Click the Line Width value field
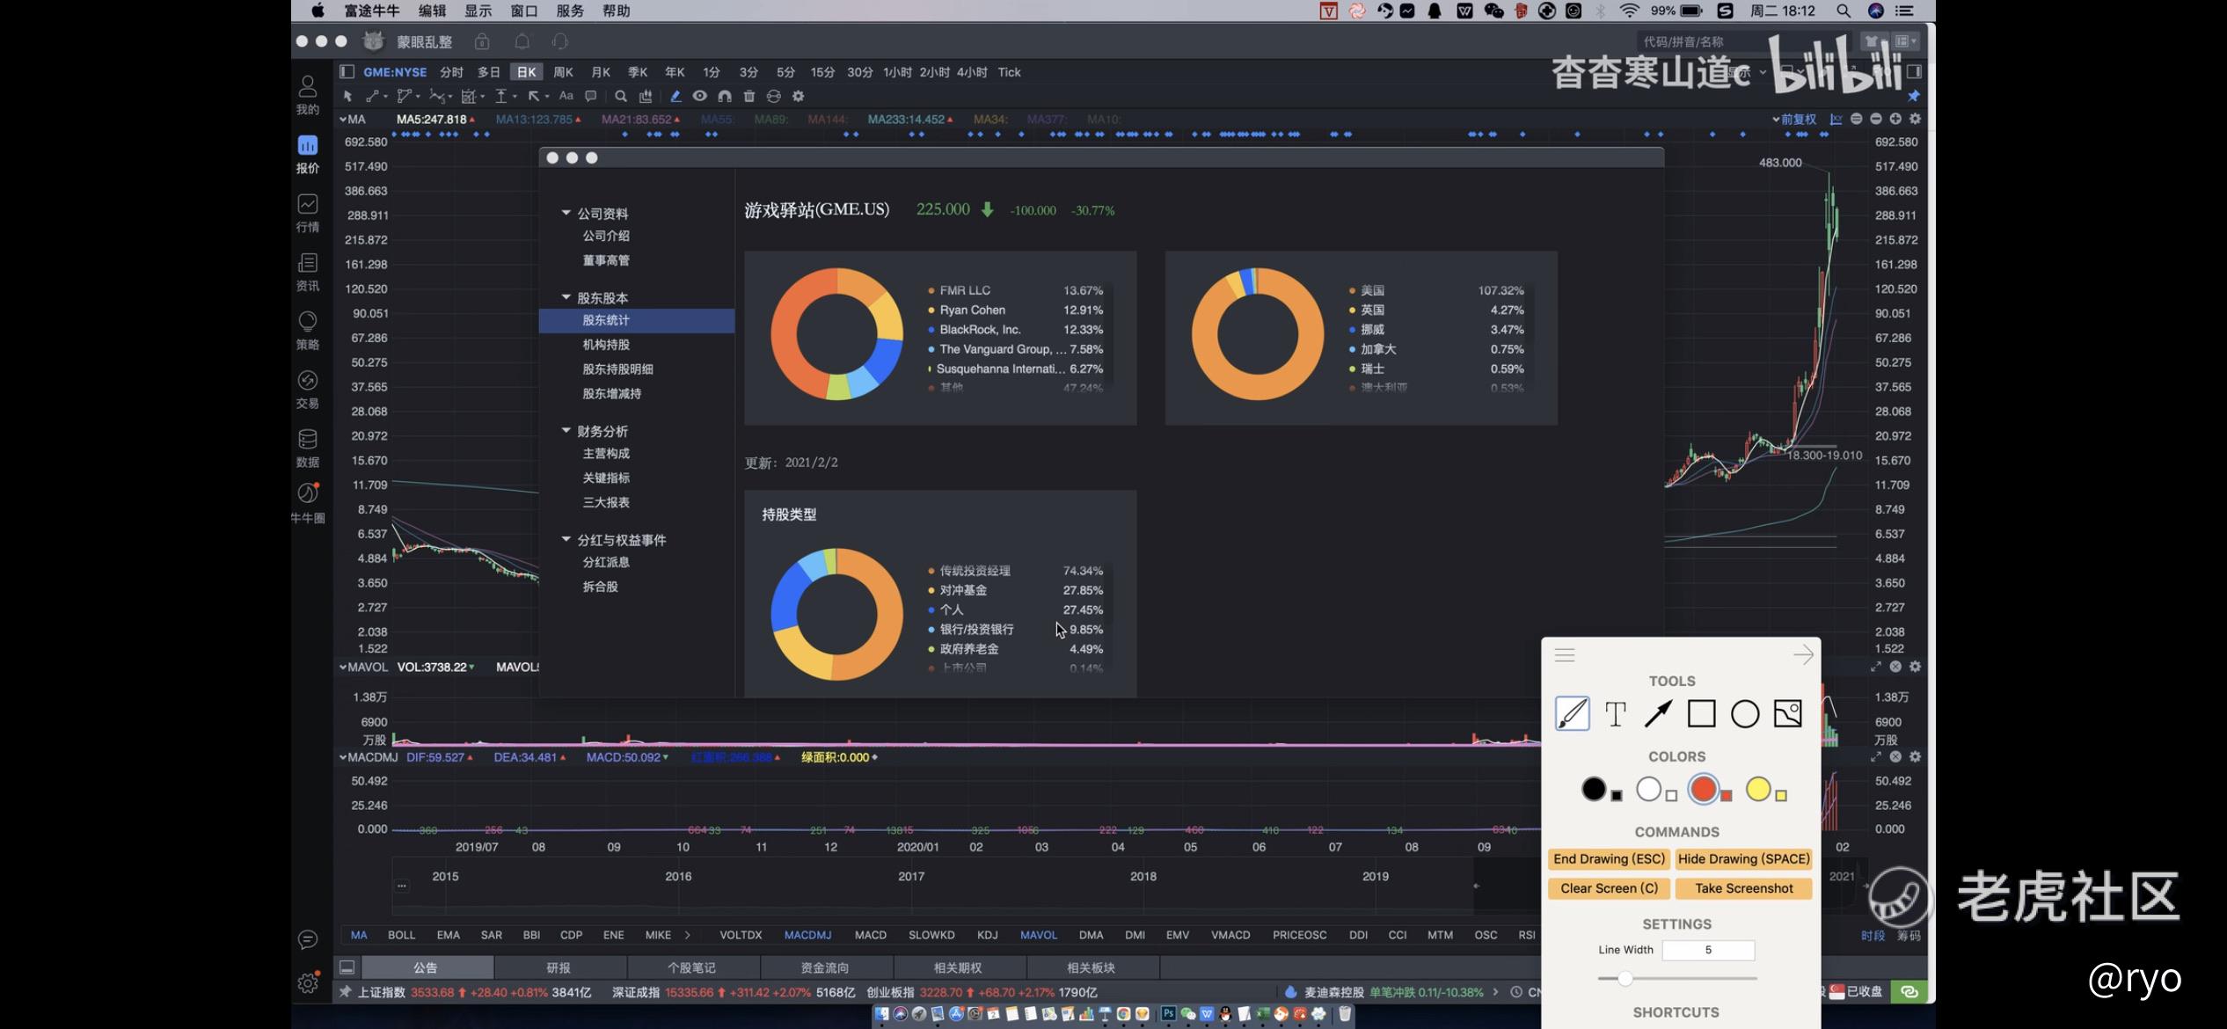Image resolution: width=2227 pixels, height=1029 pixels. (1708, 950)
